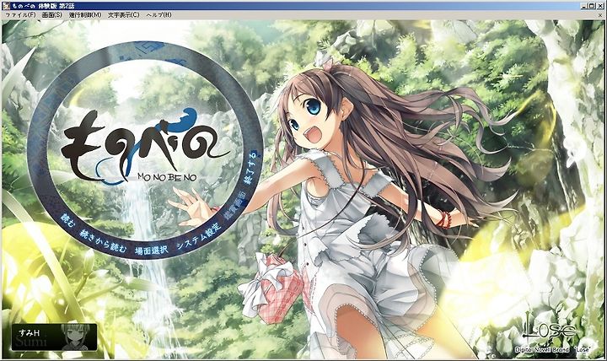Click the small x at the menu bar's right end

pos(601,15)
